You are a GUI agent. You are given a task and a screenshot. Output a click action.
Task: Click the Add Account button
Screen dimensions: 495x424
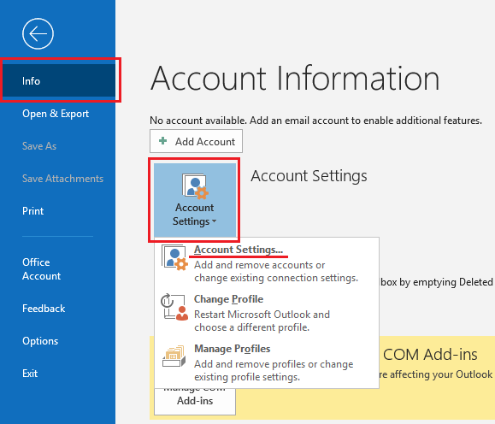(196, 141)
